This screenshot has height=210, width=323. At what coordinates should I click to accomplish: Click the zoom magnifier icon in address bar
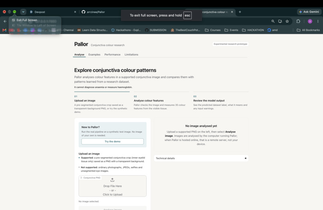coord(273,21)
